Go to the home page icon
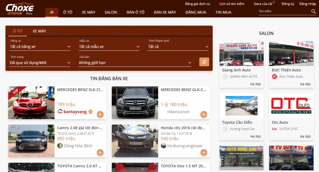319x172 pixels. click(x=52, y=12)
